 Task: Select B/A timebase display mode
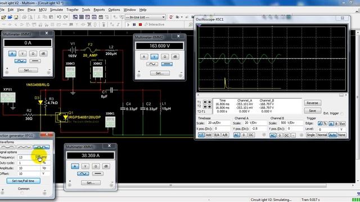click(x=217, y=135)
